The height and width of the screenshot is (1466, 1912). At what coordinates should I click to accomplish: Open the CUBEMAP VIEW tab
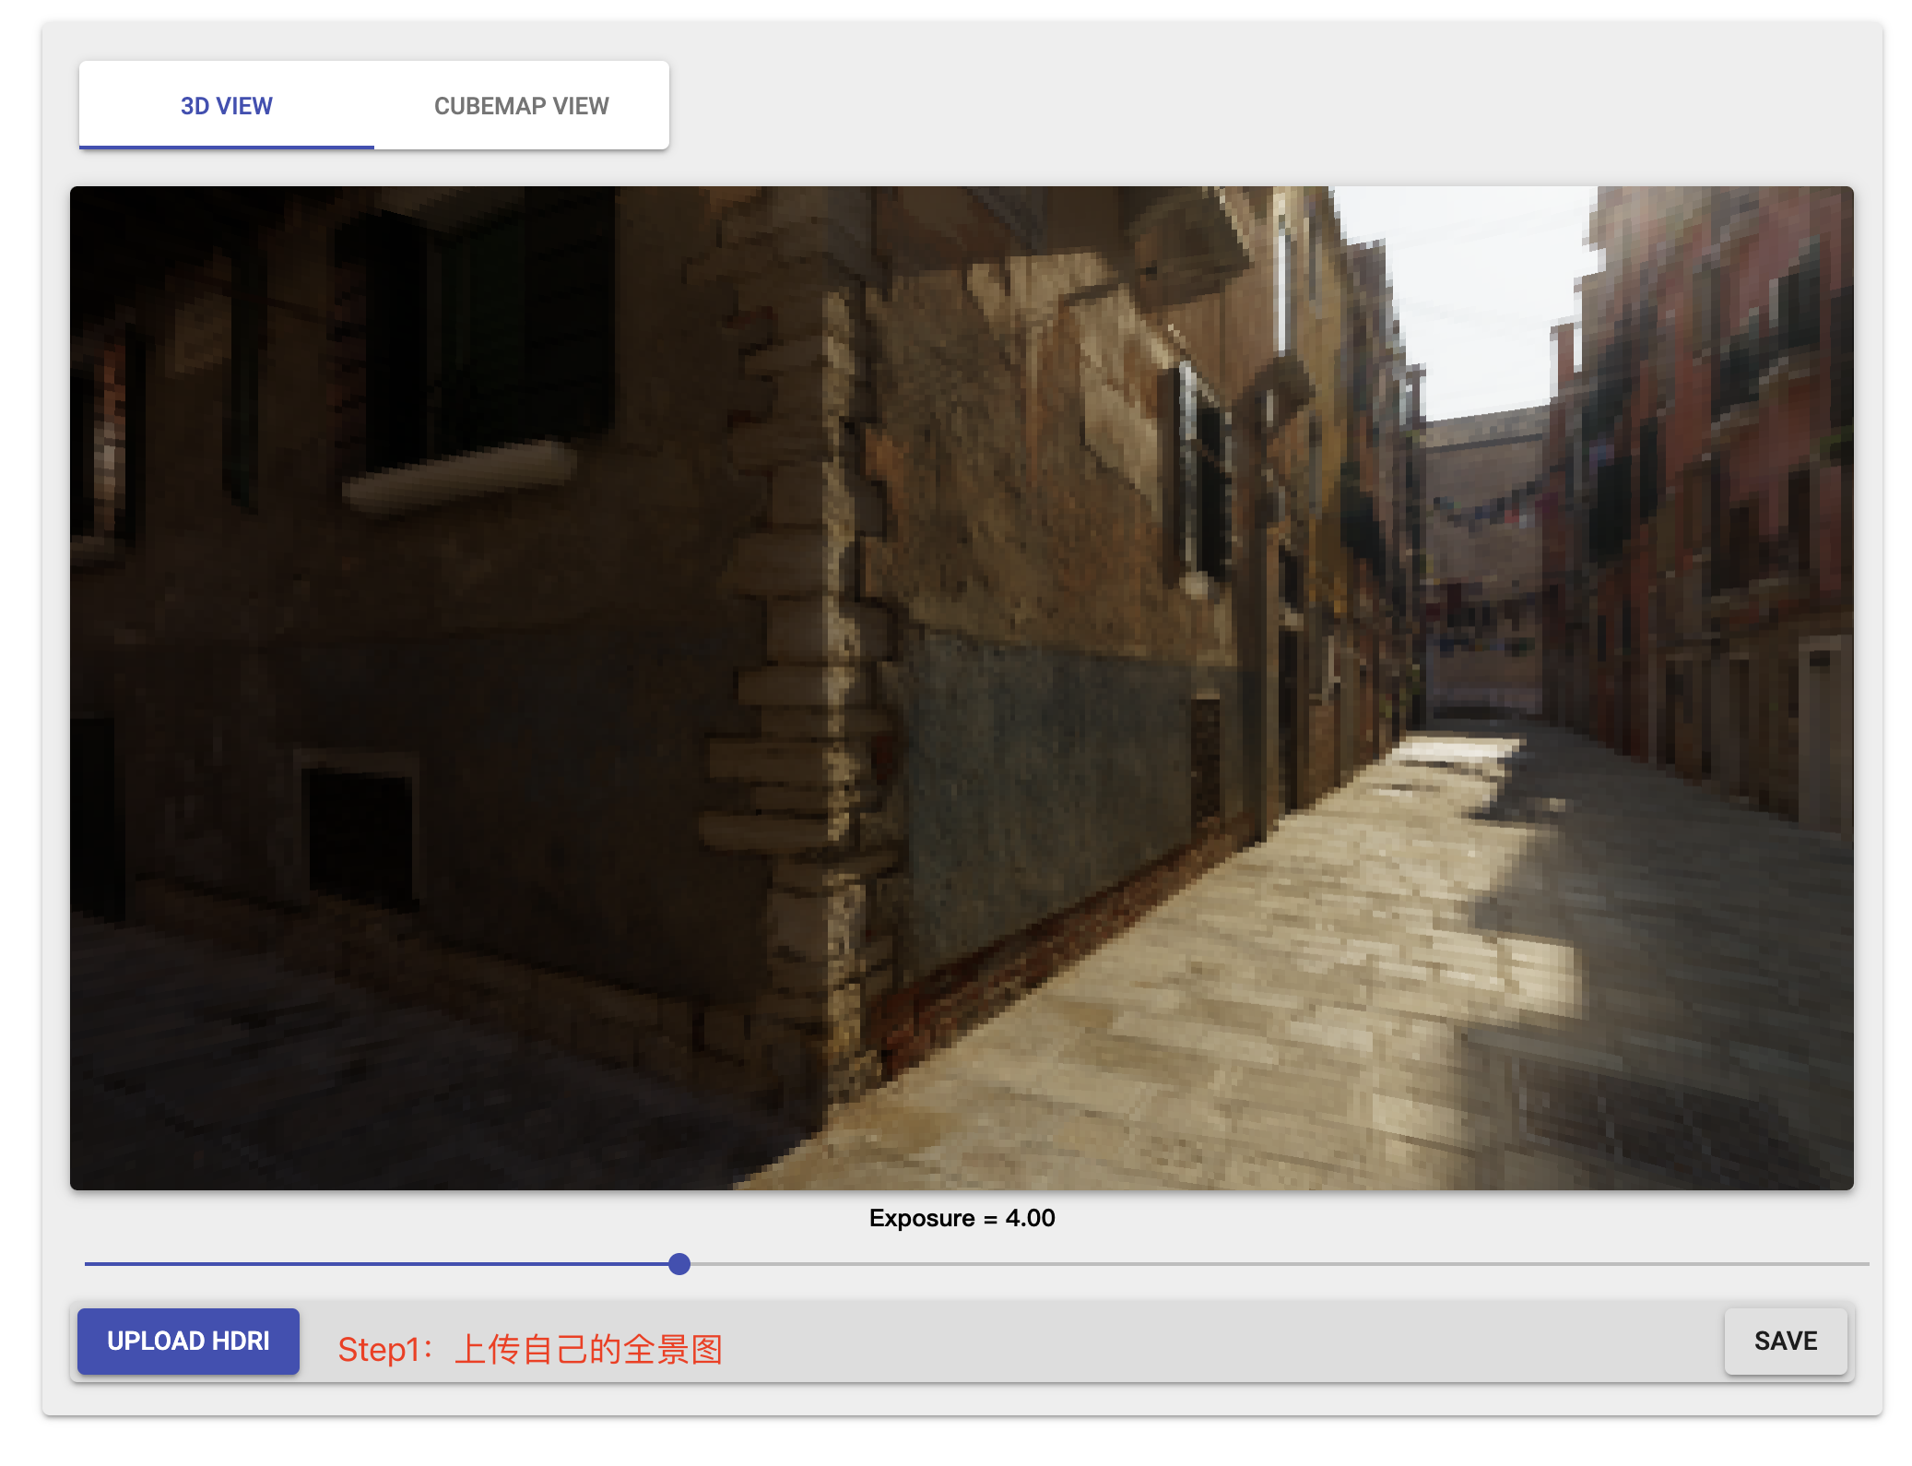[521, 106]
